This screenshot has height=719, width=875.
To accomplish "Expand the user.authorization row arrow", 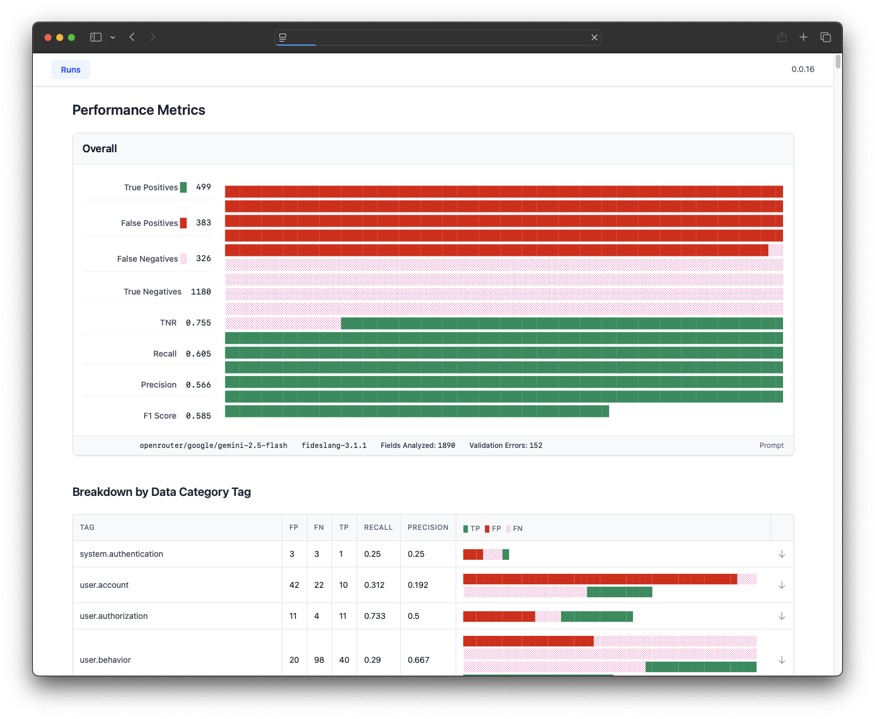I will click(781, 616).
